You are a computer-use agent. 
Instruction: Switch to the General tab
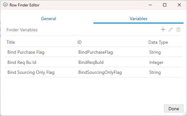(49, 19)
